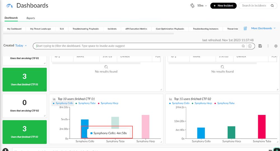Click the info icon in filter bar
The width and height of the screenshot is (280, 151).
point(250,46)
